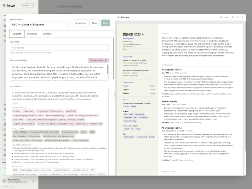Click the candidate scoring keyword tag
This screenshot has height=189, width=252.
(x=81, y=170)
